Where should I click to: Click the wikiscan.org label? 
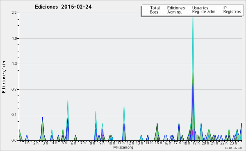[x=123, y=147]
